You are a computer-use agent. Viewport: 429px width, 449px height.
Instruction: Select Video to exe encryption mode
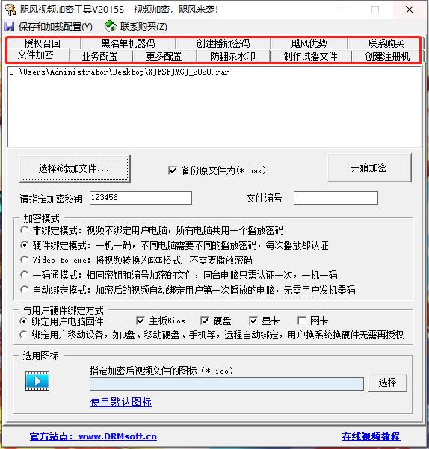(x=25, y=260)
